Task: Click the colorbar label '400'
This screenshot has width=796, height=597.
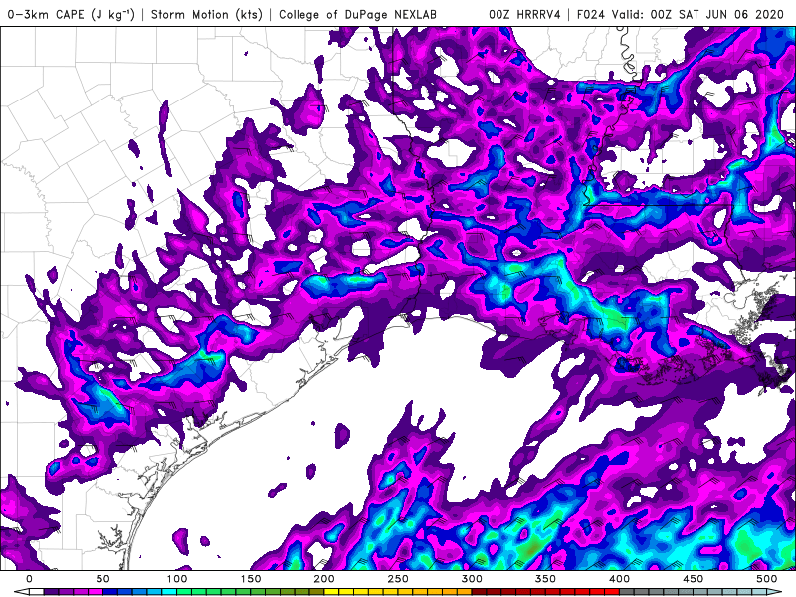Action: pyautogui.click(x=619, y=579)
